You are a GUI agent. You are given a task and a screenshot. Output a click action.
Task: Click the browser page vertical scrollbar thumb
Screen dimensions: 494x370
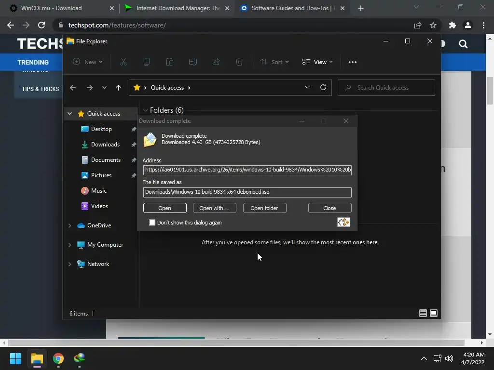(x=490, y=91)
